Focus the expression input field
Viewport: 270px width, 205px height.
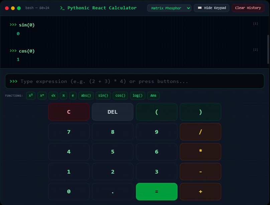coord(135,81)
